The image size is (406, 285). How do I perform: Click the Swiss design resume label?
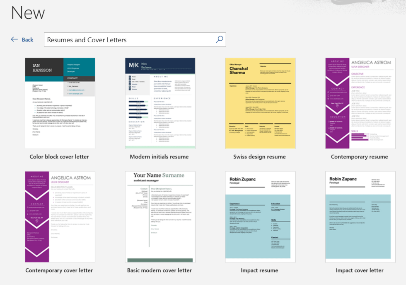(x=260, y=157)
